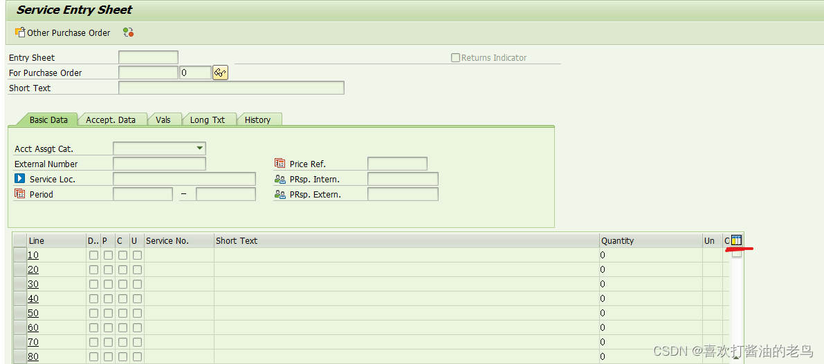Check the C checkbox in line 20
The width and height of the screenshot is (824, 364).
[x=122, y=269]
